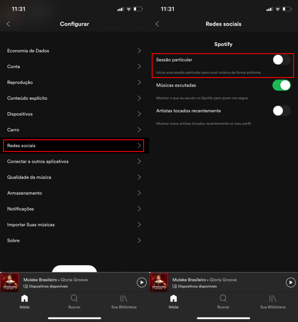Tap Wi-Fi icon in left status bar
Screen dimensions: 298x322
click(x=129, y=9)
